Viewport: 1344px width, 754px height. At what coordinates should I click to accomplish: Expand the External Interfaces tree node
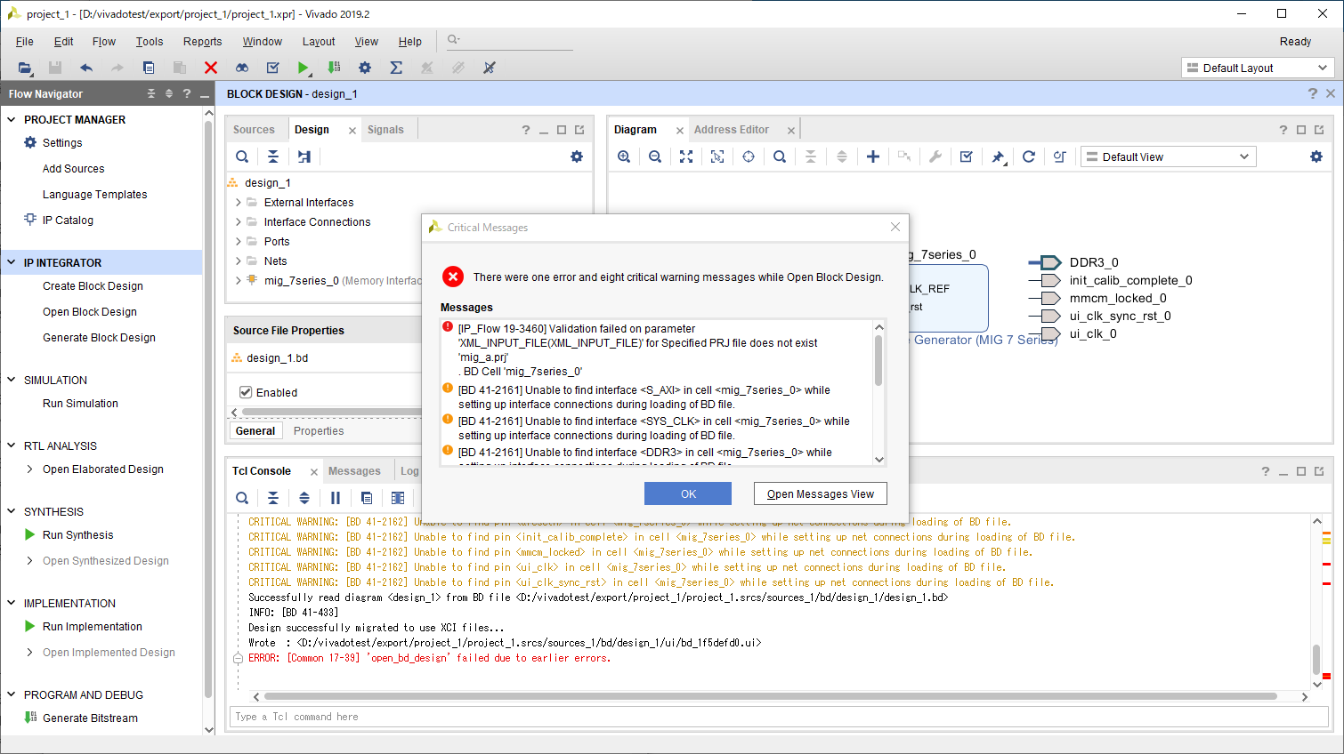pyautogui.click(x=239, y=203)
